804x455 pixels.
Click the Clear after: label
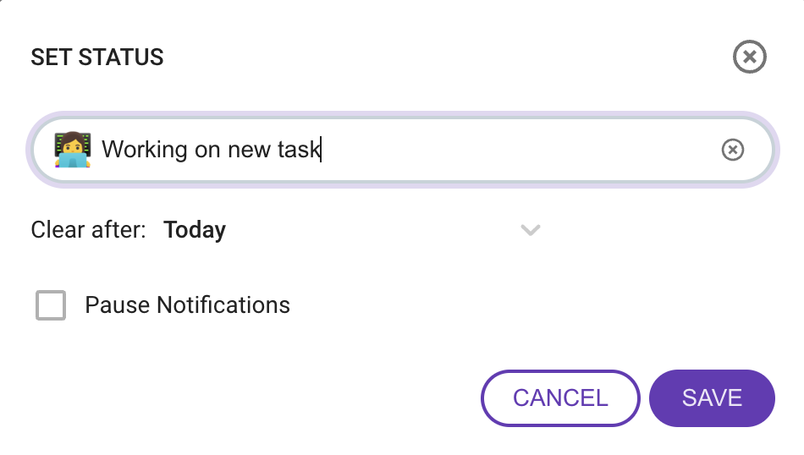coord(88,229)
